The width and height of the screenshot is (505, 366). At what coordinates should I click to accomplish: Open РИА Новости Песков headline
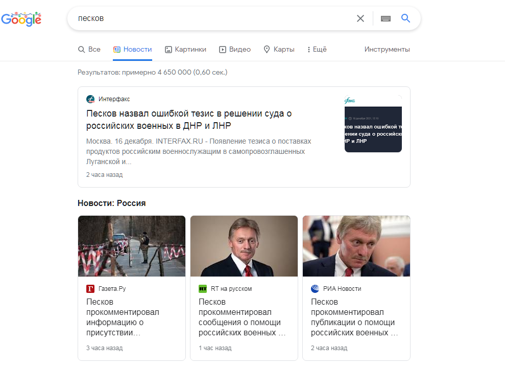(x=354, y=317)
